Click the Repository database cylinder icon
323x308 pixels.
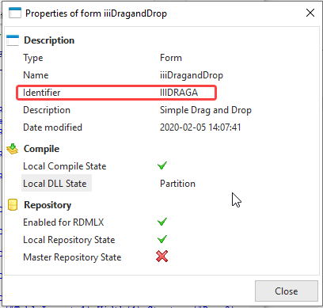coord(13,205)
